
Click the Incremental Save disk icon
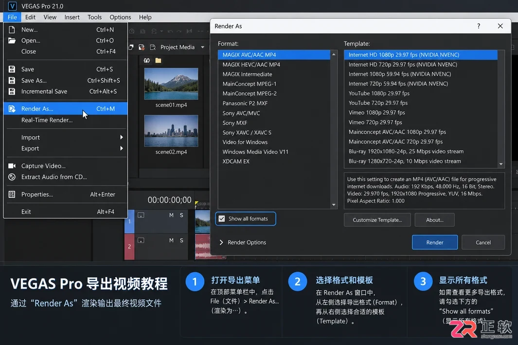[x=12, y=91]
